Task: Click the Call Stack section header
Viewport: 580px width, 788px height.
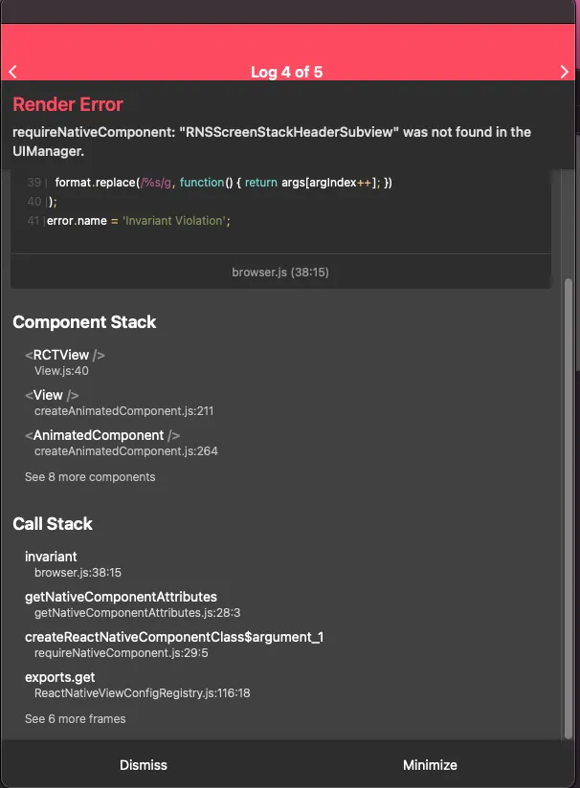Action: (53, 524)
